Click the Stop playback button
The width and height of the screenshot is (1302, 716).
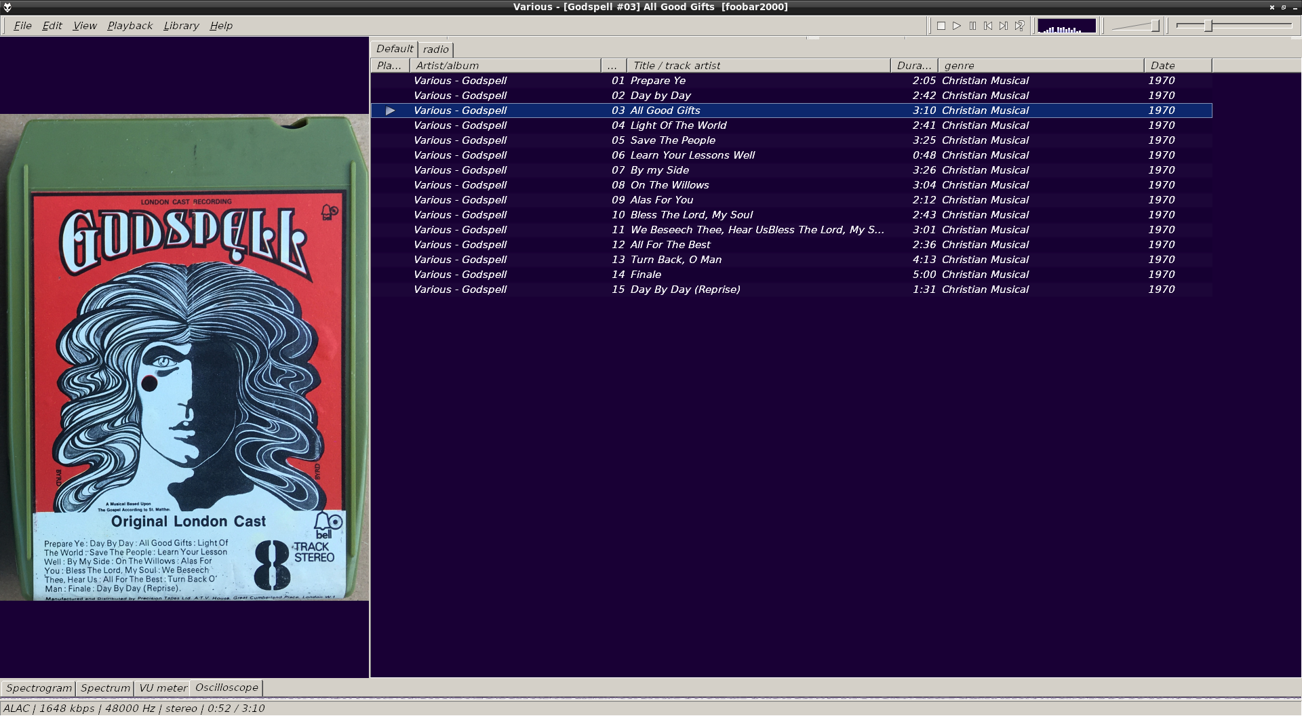click(x=941, y=26)
